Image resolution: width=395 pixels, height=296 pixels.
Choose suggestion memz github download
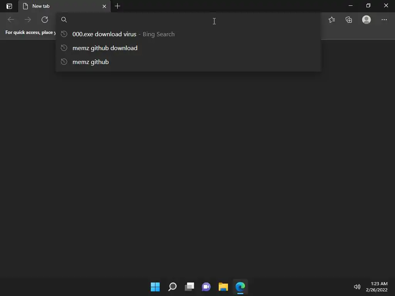tap(188, 48)
